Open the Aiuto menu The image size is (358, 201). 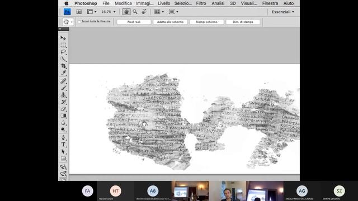(x=289, y=3)
